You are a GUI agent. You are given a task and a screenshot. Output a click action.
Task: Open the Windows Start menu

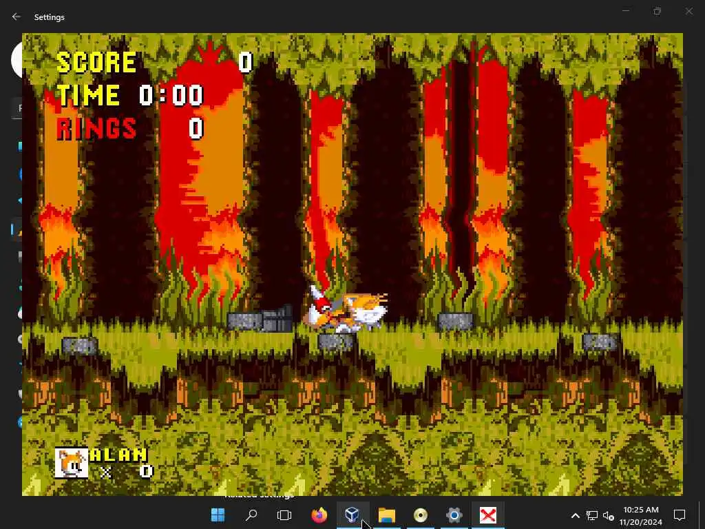(218, 515)
